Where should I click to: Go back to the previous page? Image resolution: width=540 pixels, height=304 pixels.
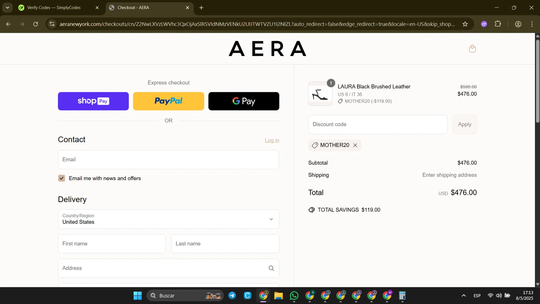8,24
